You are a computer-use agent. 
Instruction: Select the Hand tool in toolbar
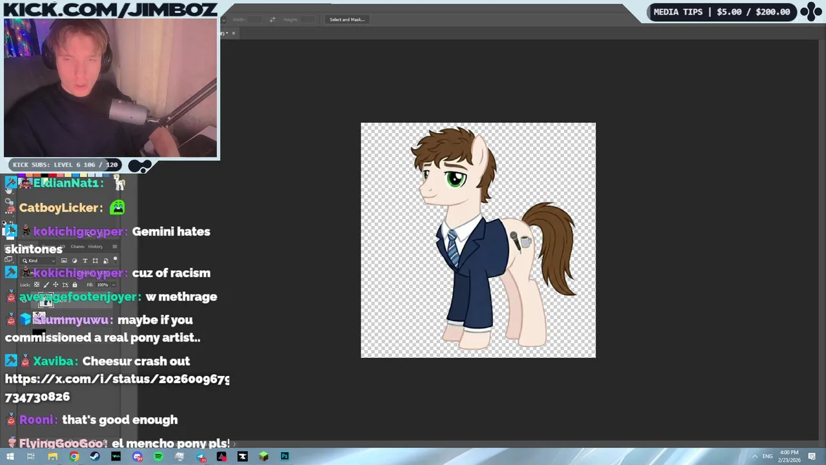point(8,191)
